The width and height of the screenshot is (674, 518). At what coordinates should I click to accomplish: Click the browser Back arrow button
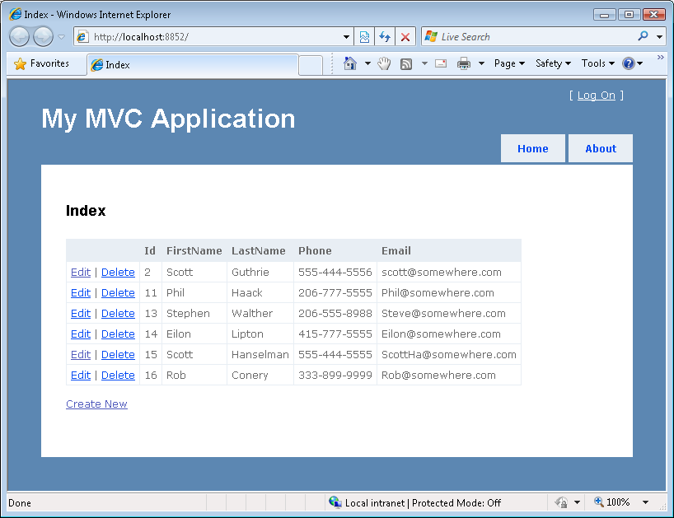point(19,37)
